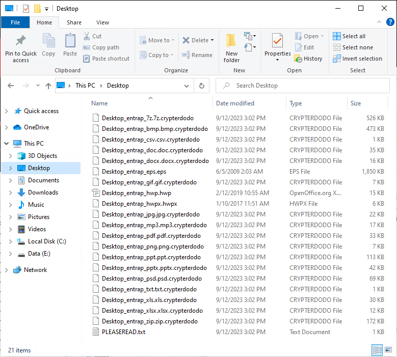The image size is (397, 357).
Task: Click This PC in the address breadcrumb
Action: (85, 86)
